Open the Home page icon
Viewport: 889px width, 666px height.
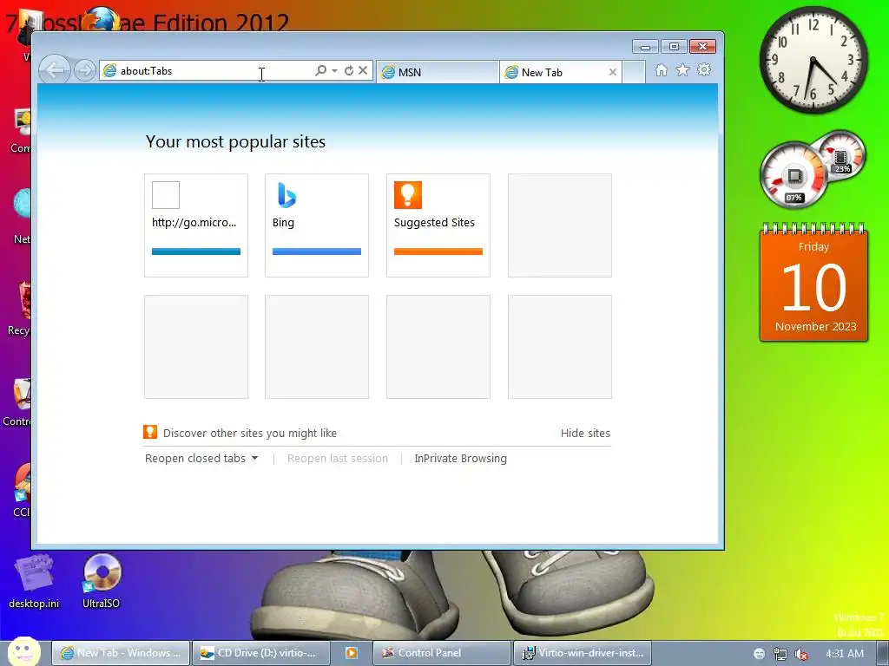(661, 70)
